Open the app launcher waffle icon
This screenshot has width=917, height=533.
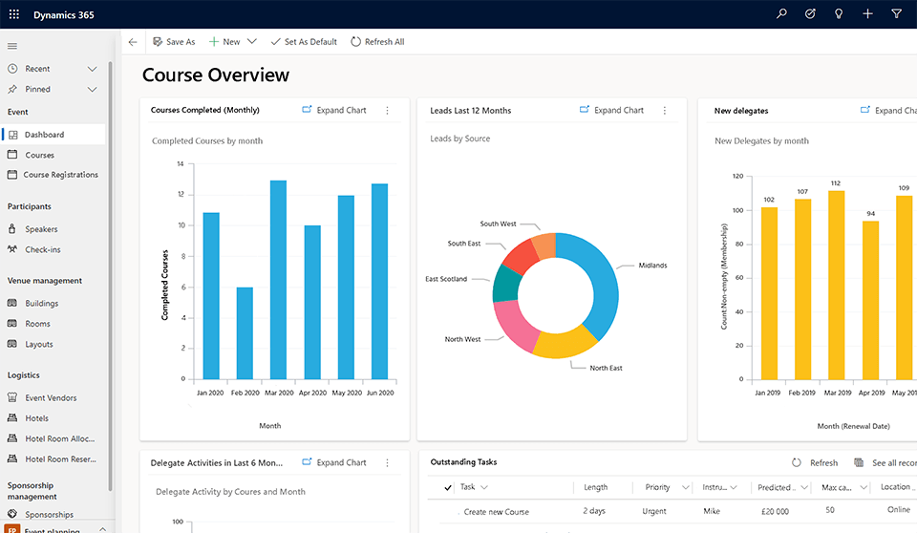[13, 14]
